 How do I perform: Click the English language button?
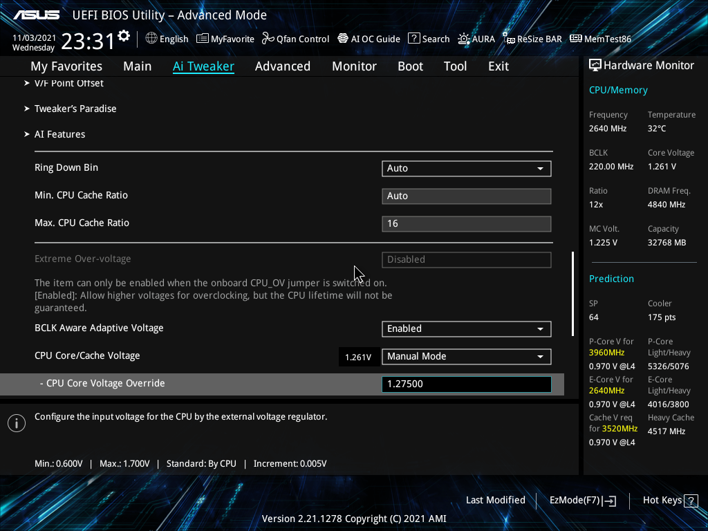coord(167,39)
